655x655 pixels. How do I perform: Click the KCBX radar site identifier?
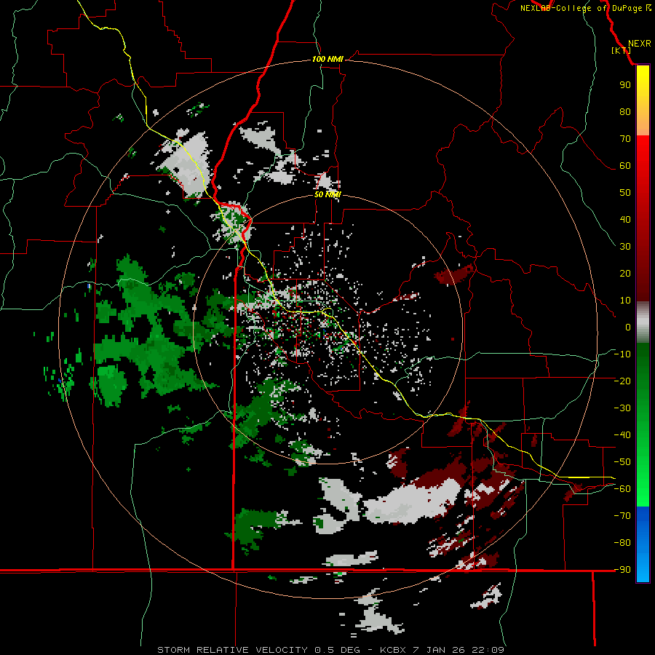coord(393,650)
